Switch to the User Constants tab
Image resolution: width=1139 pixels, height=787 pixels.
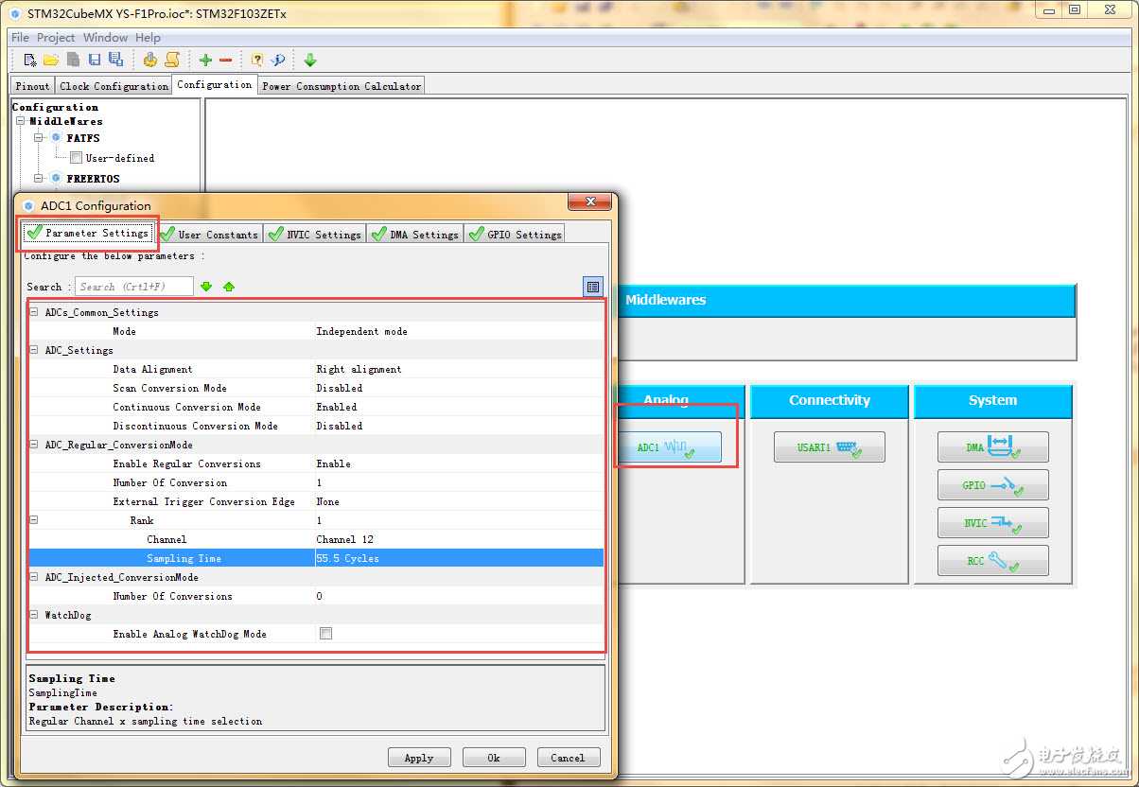(209, 234)
